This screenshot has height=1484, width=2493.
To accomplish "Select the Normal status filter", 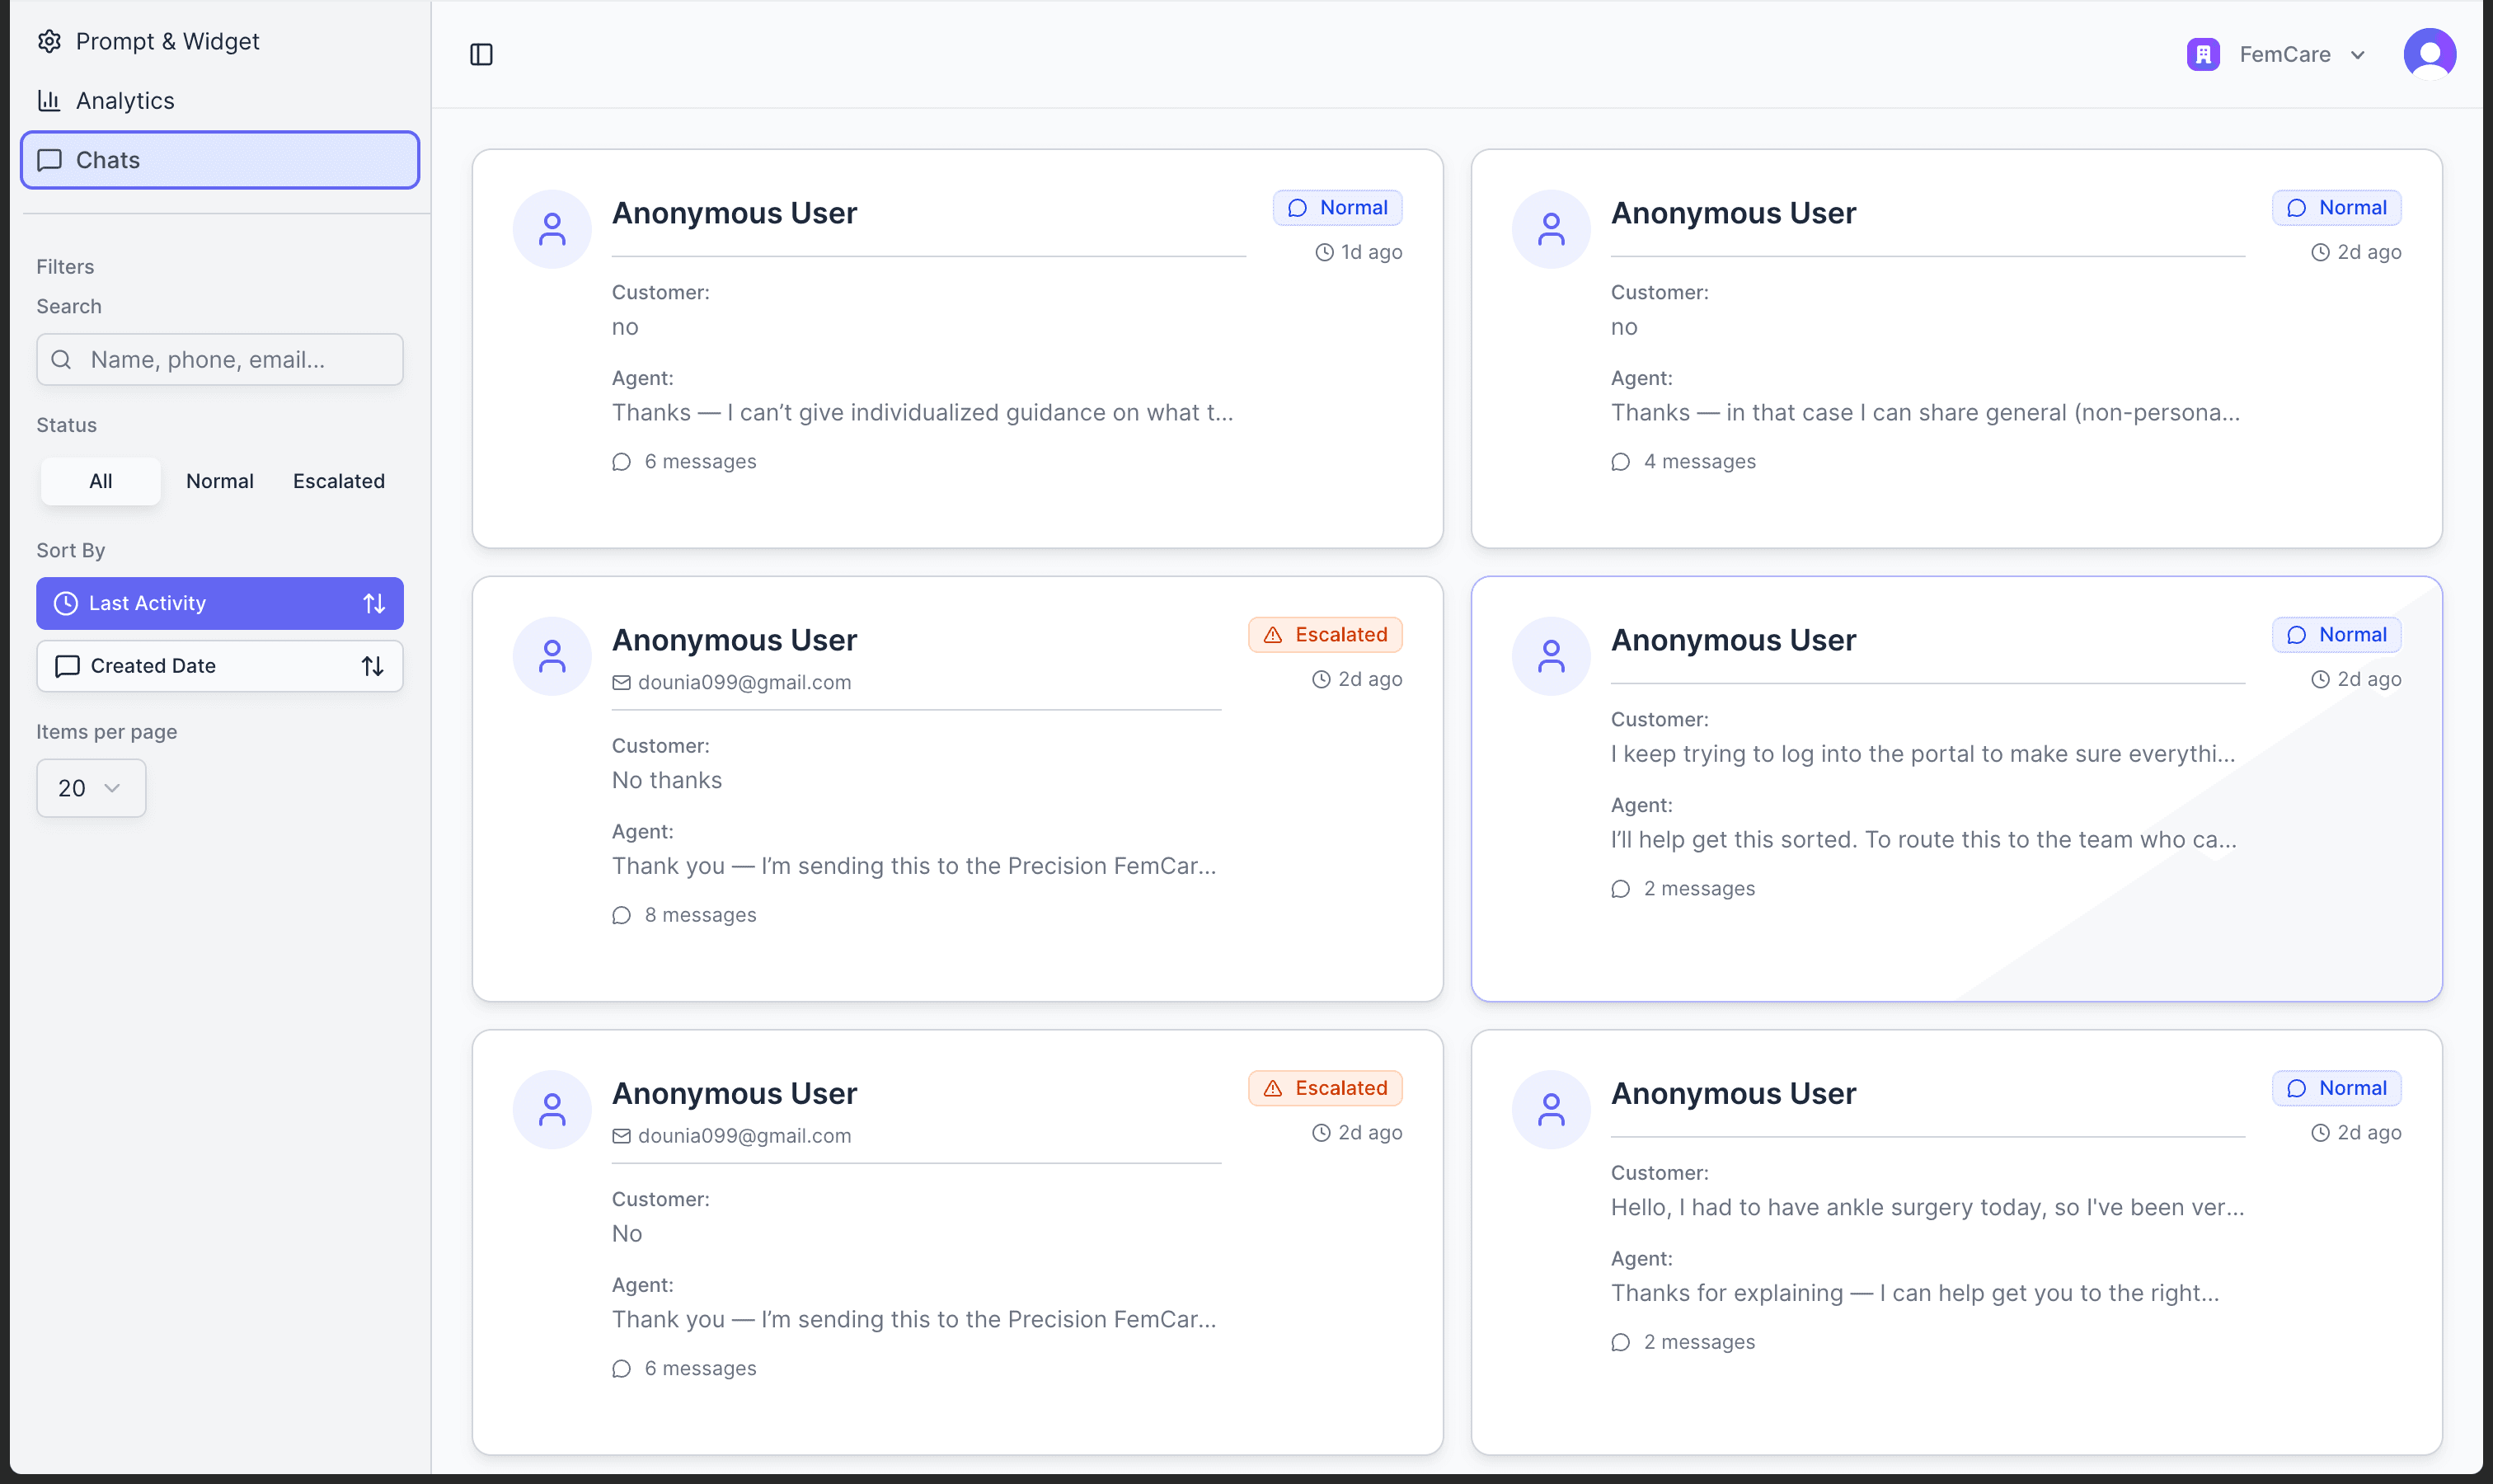I will point(219,481).
